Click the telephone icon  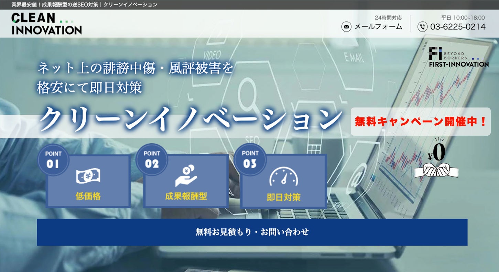tap(422, 26)
